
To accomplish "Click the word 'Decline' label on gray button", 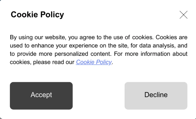I will coord(156,95).
